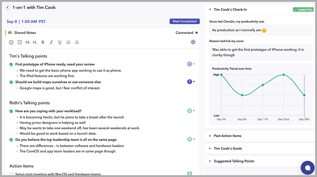This screenshot has width=317, height=177.
Task: Open assignee dropdown for build maps point
Action: [194, 82]
